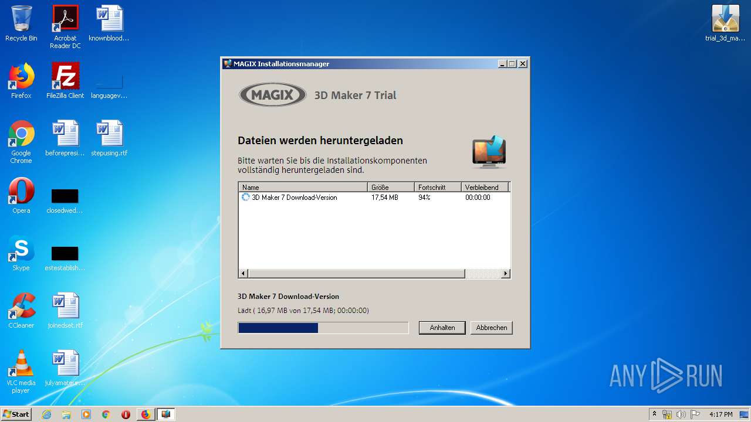Launch Chrome from the taskbar
This screenshot has width=751, height=422.
point(106,414)
